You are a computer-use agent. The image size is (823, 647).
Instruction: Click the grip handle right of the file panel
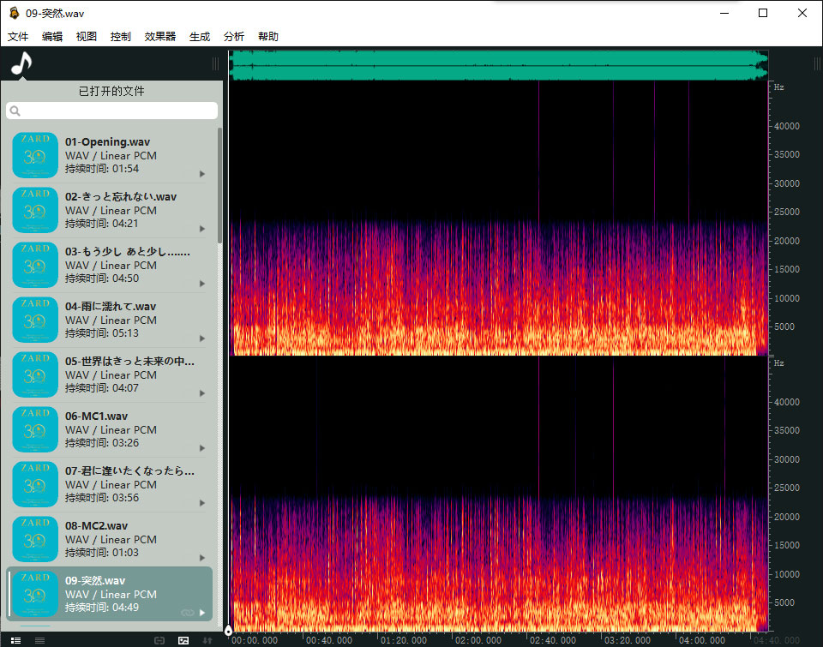(215, 63)
